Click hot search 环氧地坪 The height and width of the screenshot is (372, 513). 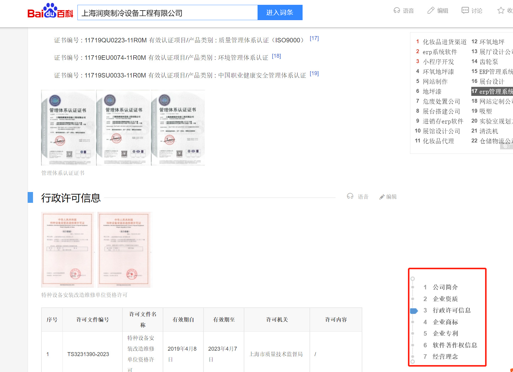click(492, 42)
